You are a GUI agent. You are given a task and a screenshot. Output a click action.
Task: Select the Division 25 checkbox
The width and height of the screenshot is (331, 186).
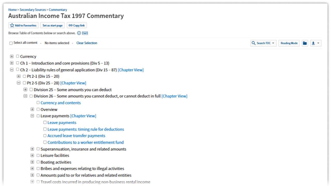pyautogui.click(x=31, y=90)
